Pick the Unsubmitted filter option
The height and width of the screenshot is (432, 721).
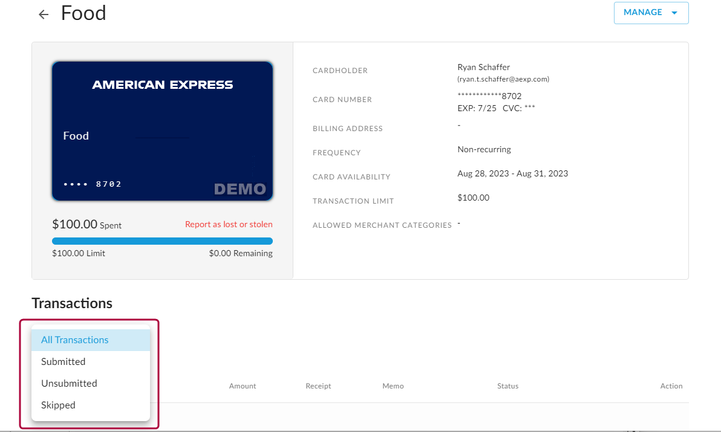[69, 384]
